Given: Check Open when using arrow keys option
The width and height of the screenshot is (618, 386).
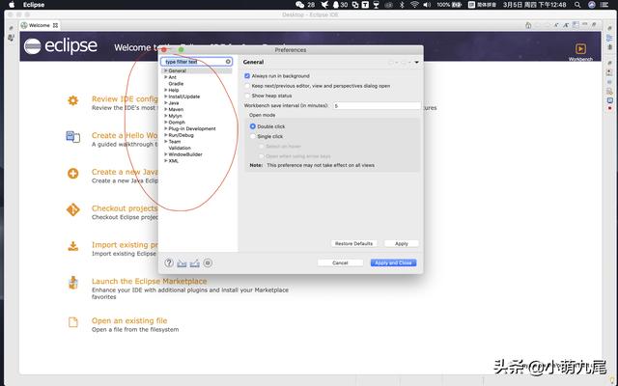Looking at the screenshot, I should 261,156.
